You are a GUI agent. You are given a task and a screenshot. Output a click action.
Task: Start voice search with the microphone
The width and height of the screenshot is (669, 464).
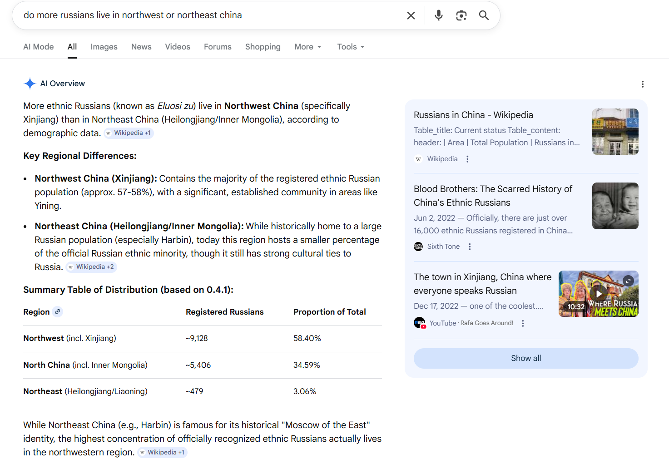pos(438,15)
